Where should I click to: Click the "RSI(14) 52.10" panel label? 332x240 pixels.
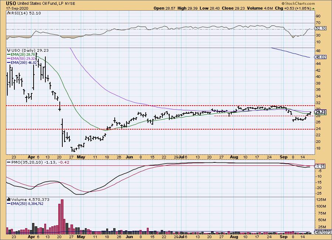pos(26,13)
